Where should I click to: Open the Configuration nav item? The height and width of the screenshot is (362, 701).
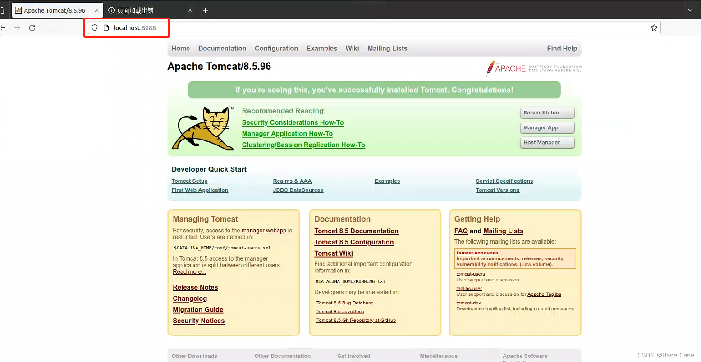pyautogui.click(x=276, y=49)
